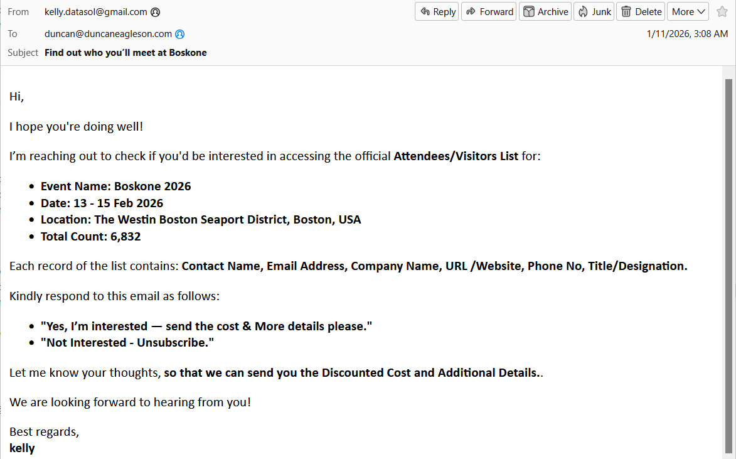Mark this message as Junk
Image resolution: width=736 pixels, height=459 pixels.
(x=594, y=11)
